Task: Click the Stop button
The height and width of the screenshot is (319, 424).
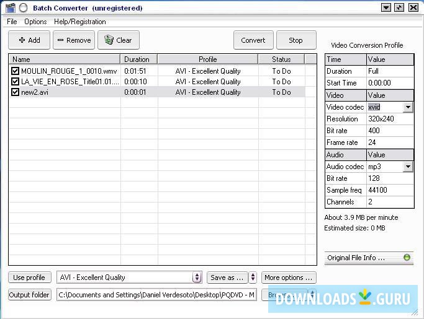Action: click(296, 40)
